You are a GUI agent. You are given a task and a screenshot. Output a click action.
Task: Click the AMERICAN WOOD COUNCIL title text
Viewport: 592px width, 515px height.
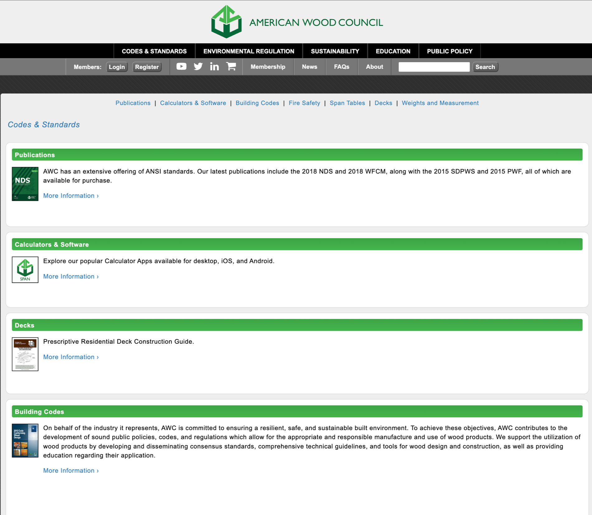tap(316, 22)
